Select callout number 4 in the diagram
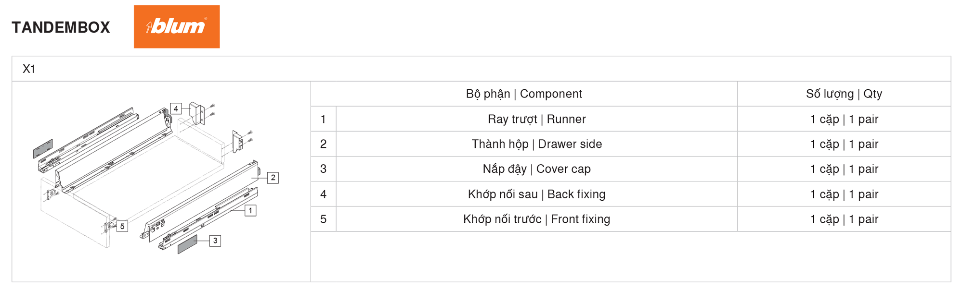The width and height of the screenshot is (963, 290). (176, 109)
